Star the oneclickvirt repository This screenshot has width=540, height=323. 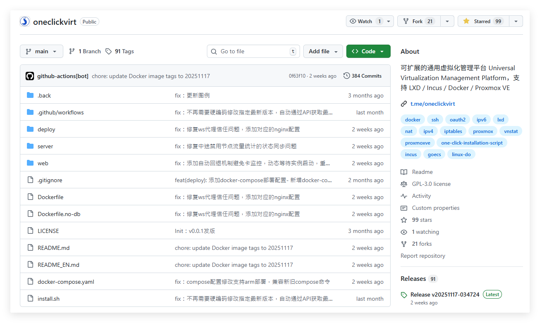coord(483,21)
